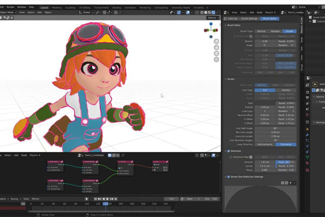Image resolution: width=325 pixels, height=217 pixels.
Task: Set Line Type to Full
Action: (x=265, y=90)
